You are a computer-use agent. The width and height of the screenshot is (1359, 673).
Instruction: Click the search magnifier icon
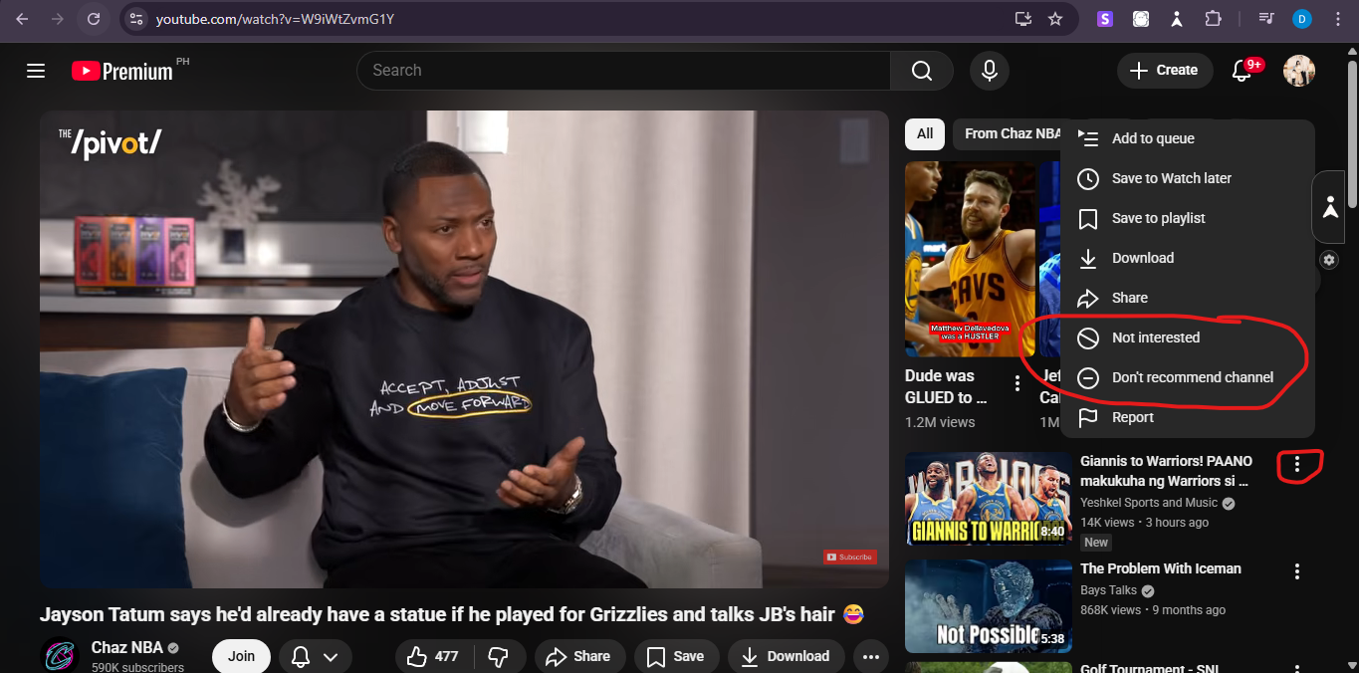click(x=921, y=70)
